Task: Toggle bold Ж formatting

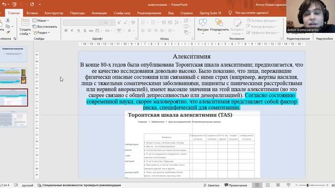Action: [x=66, y=31]
